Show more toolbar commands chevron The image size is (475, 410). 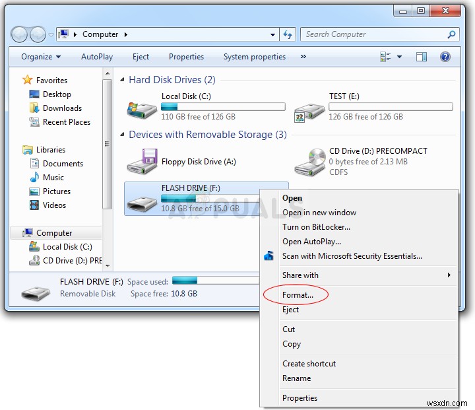[x=303, y=56]
